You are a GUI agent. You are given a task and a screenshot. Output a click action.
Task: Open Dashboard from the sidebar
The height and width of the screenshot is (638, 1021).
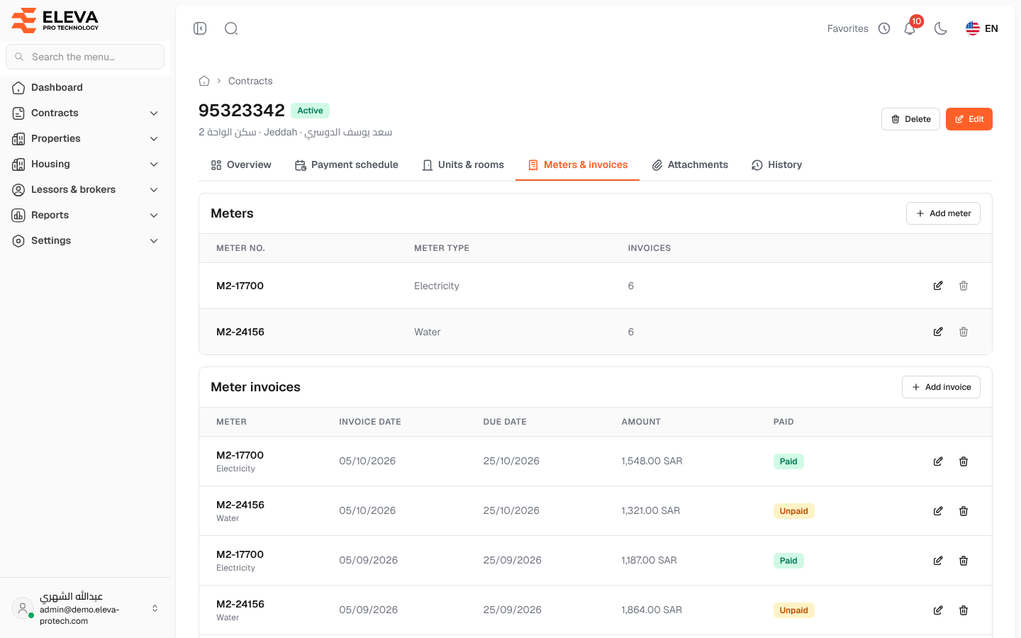pos(85,87)
